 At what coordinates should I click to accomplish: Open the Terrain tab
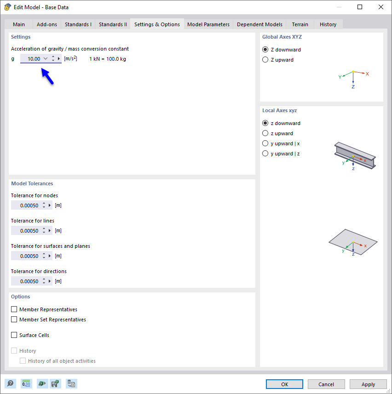point(300,24)
